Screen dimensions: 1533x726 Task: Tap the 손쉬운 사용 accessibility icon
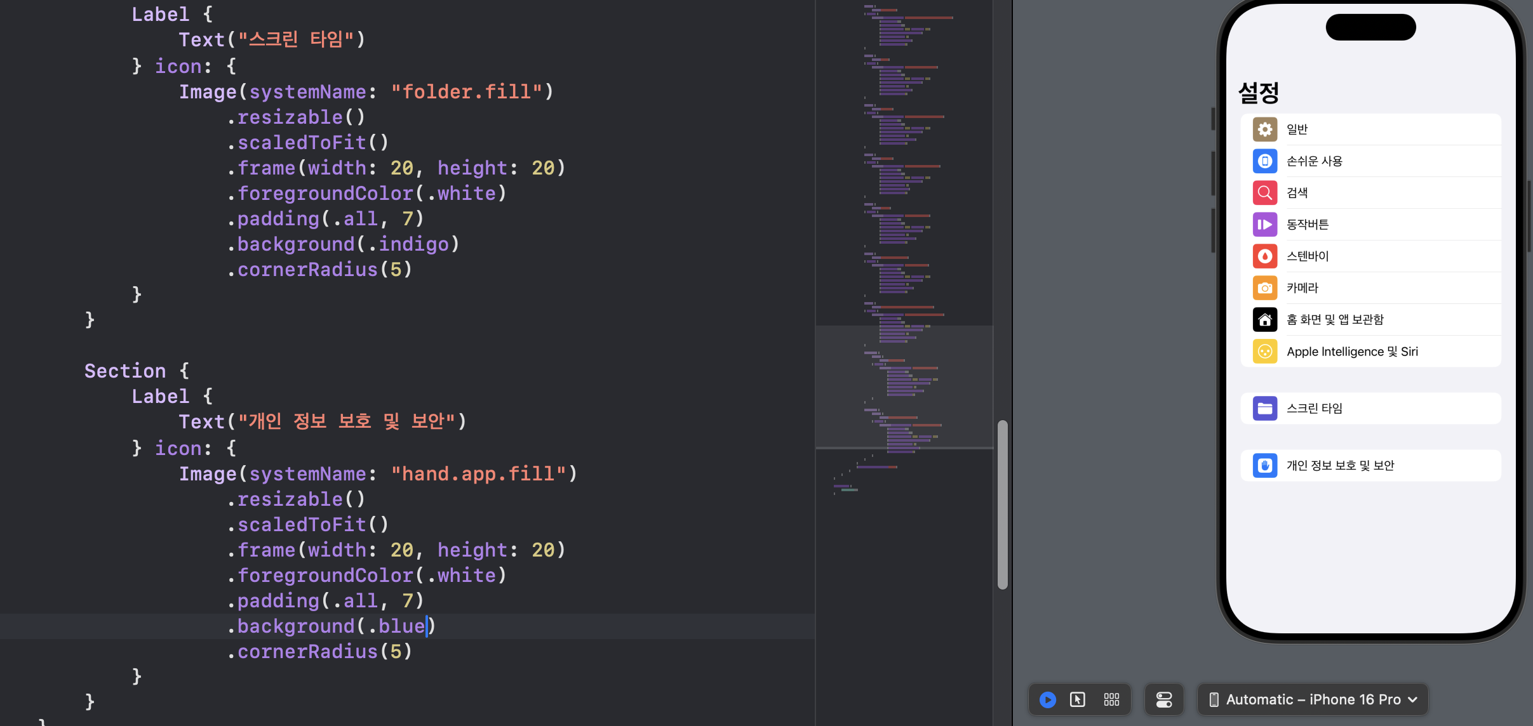(x=1264, y=161)
